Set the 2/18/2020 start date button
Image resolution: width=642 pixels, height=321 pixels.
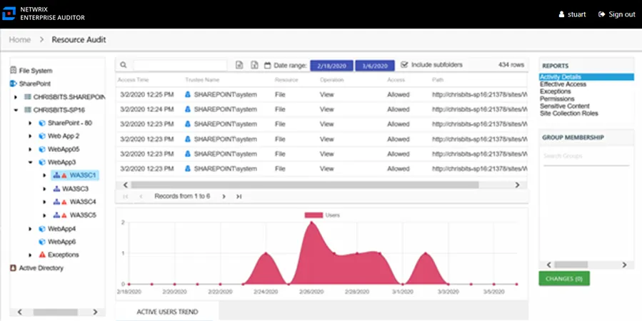(331, 66)
